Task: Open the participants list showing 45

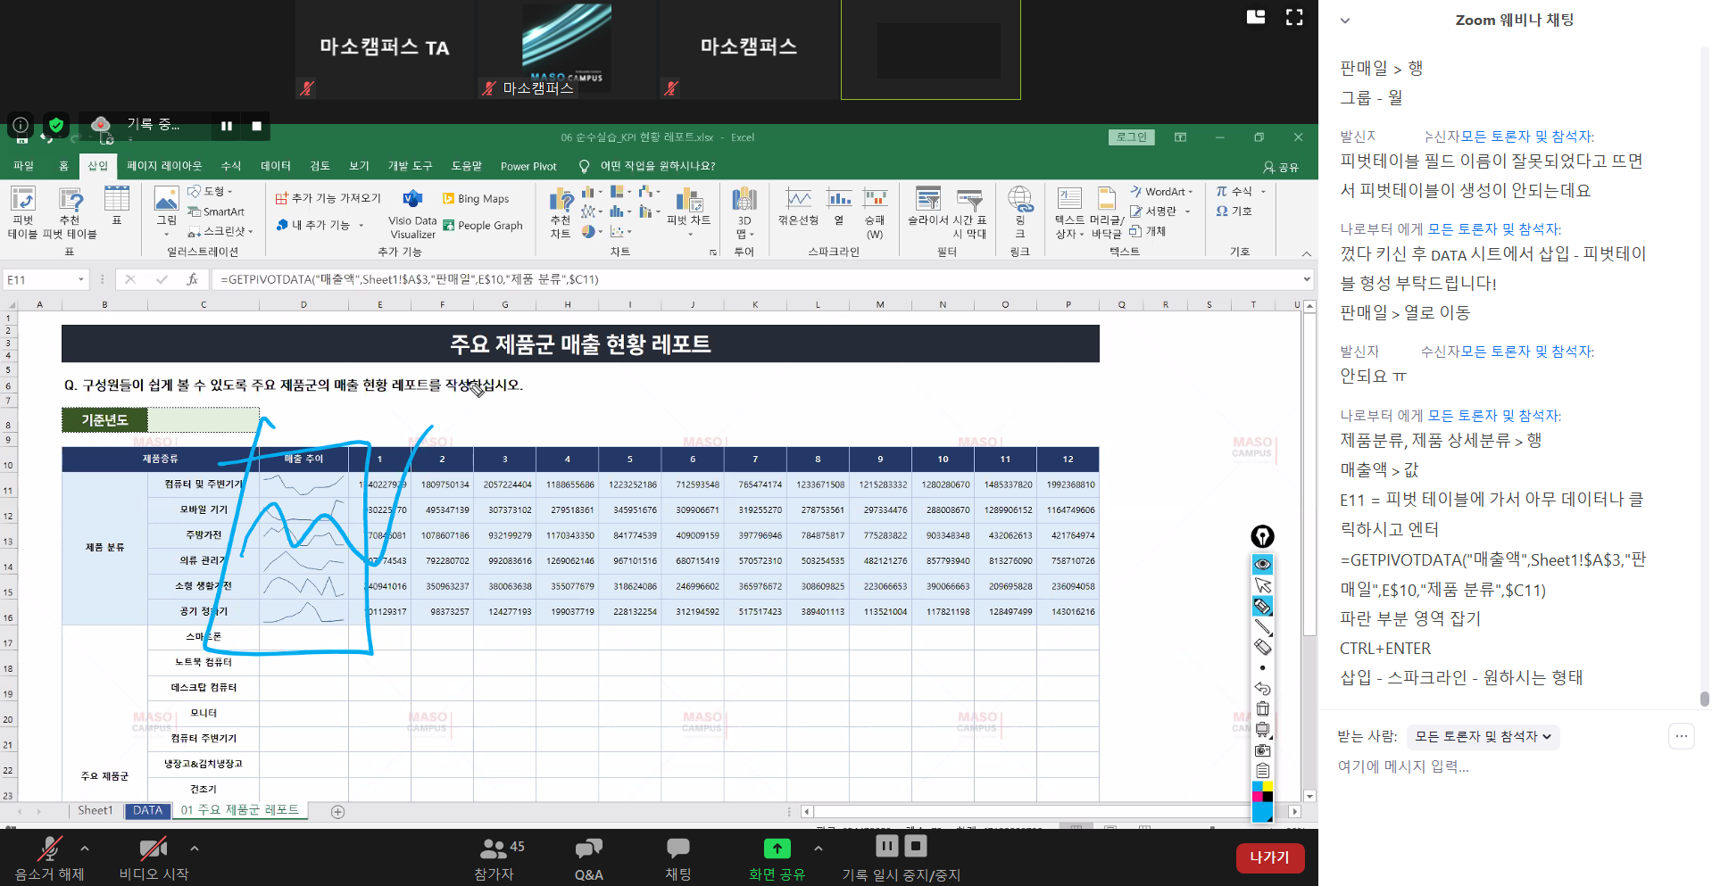Action: (x=494, y=859)
